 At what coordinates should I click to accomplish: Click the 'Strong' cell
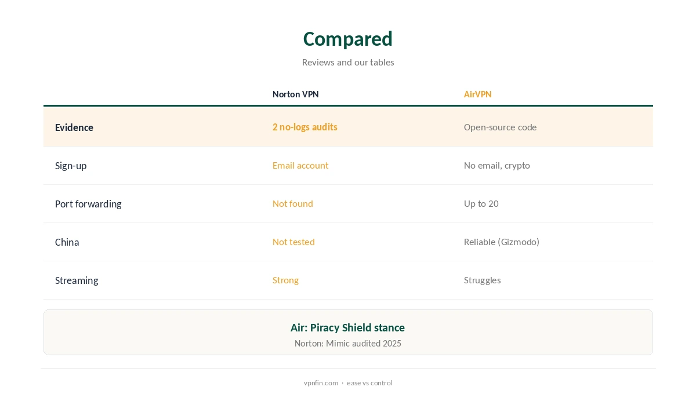coord(285,280)
